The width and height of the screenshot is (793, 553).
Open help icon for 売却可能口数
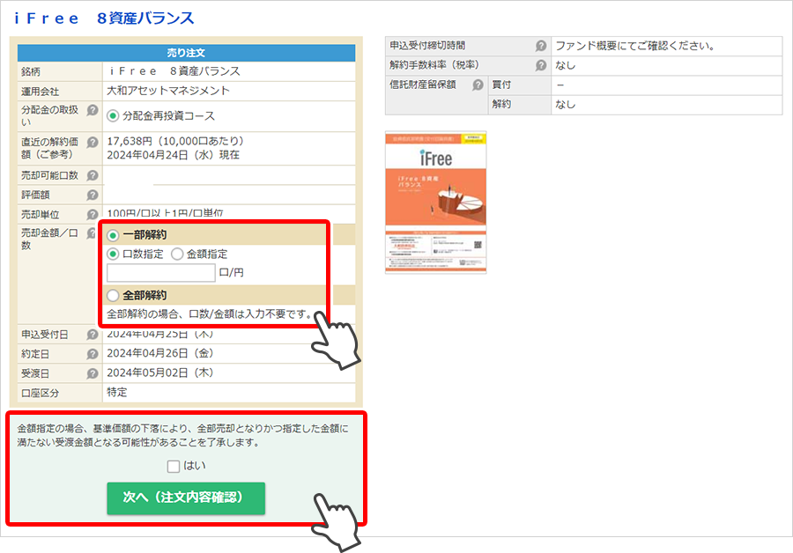point(92,175)
